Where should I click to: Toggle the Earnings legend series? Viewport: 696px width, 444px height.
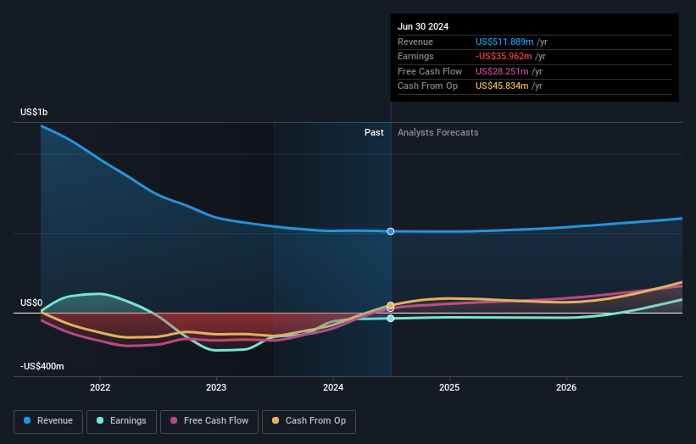[121, 421]
